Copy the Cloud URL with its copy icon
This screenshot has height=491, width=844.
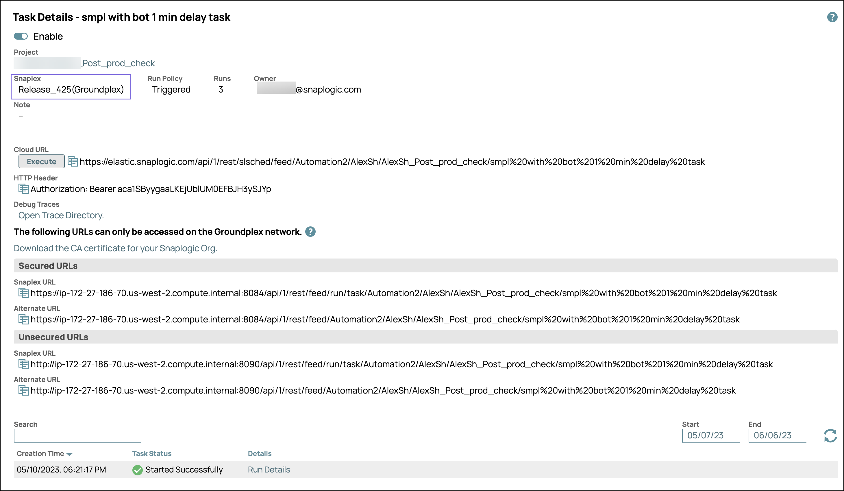(x=72, y=162)
